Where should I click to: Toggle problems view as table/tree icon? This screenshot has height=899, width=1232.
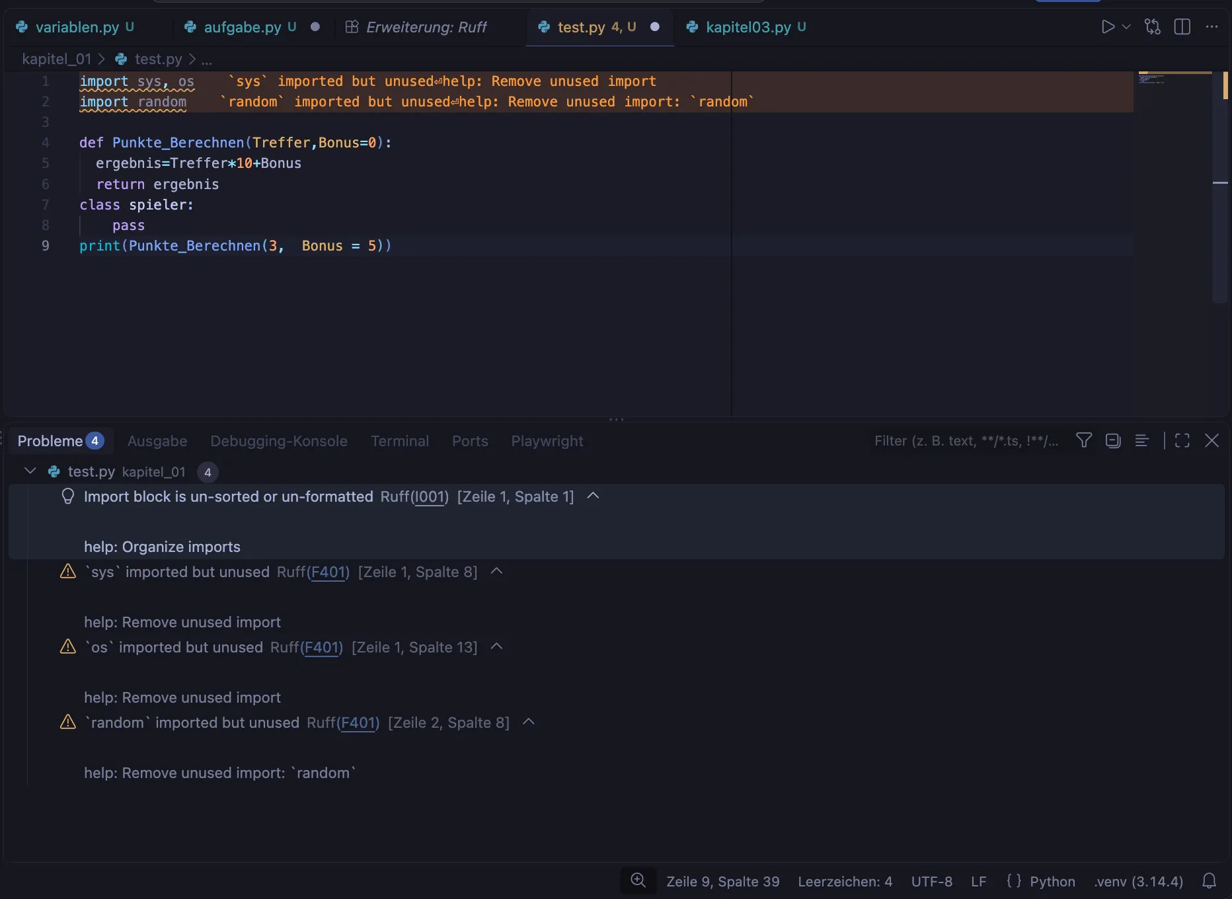(x=1142, y=440)
